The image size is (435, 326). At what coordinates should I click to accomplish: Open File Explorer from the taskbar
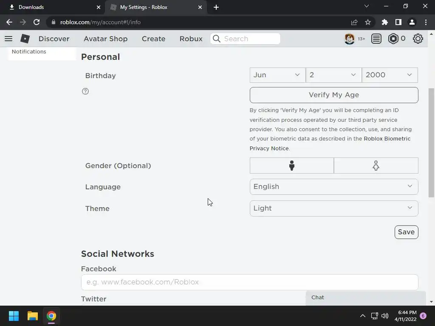click(32, 316)
